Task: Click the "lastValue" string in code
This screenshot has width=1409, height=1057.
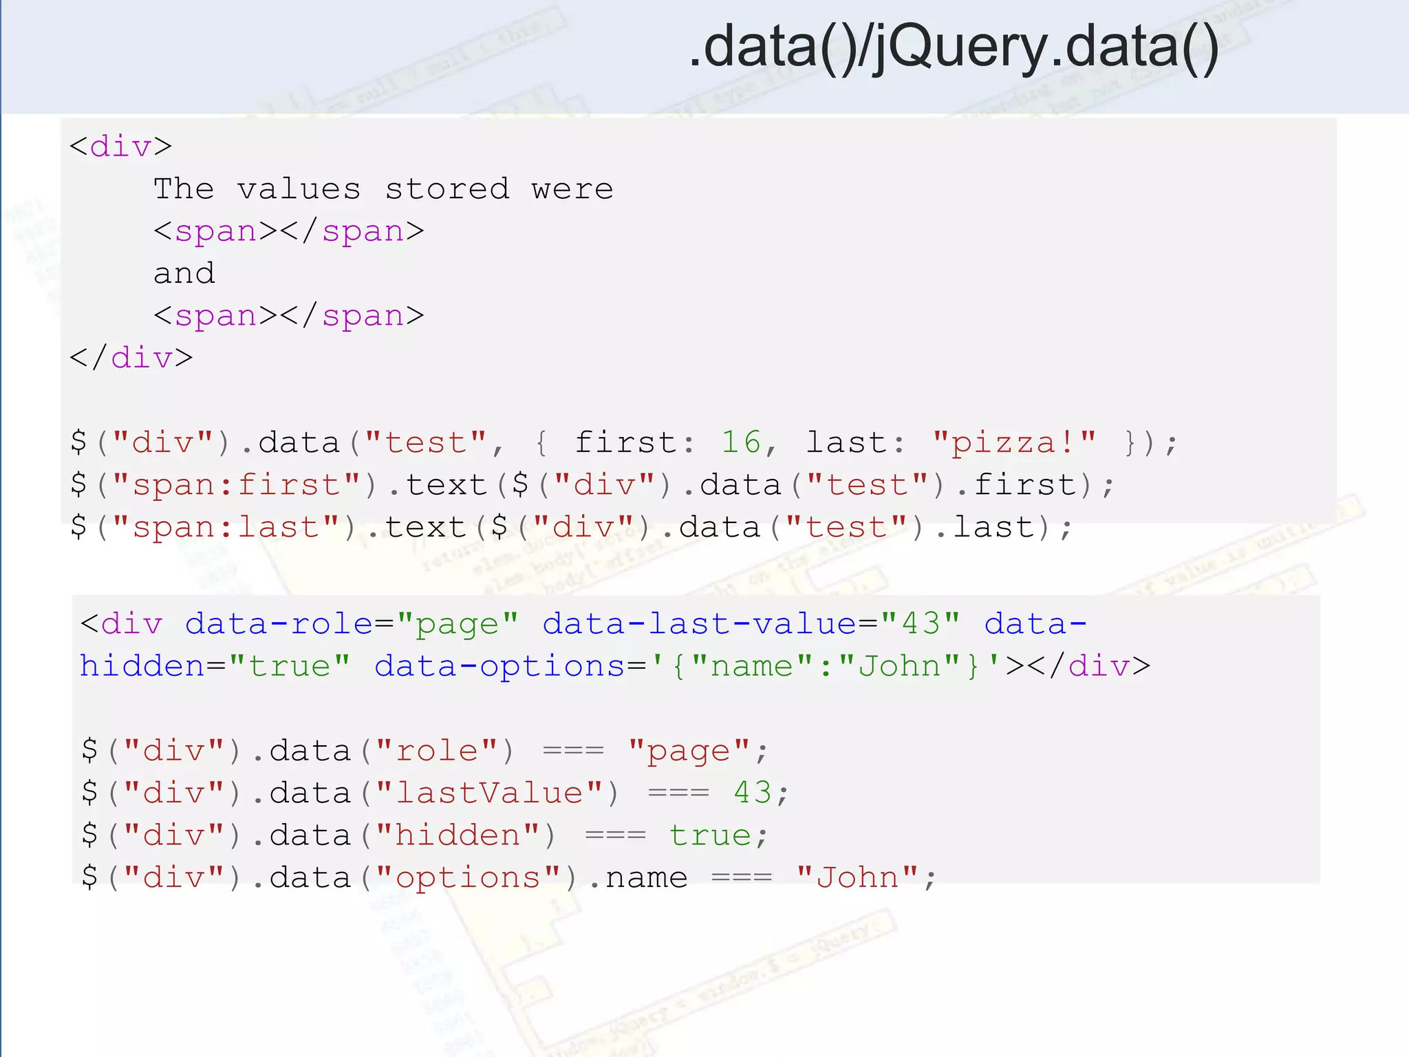Action: click(488, 793)
